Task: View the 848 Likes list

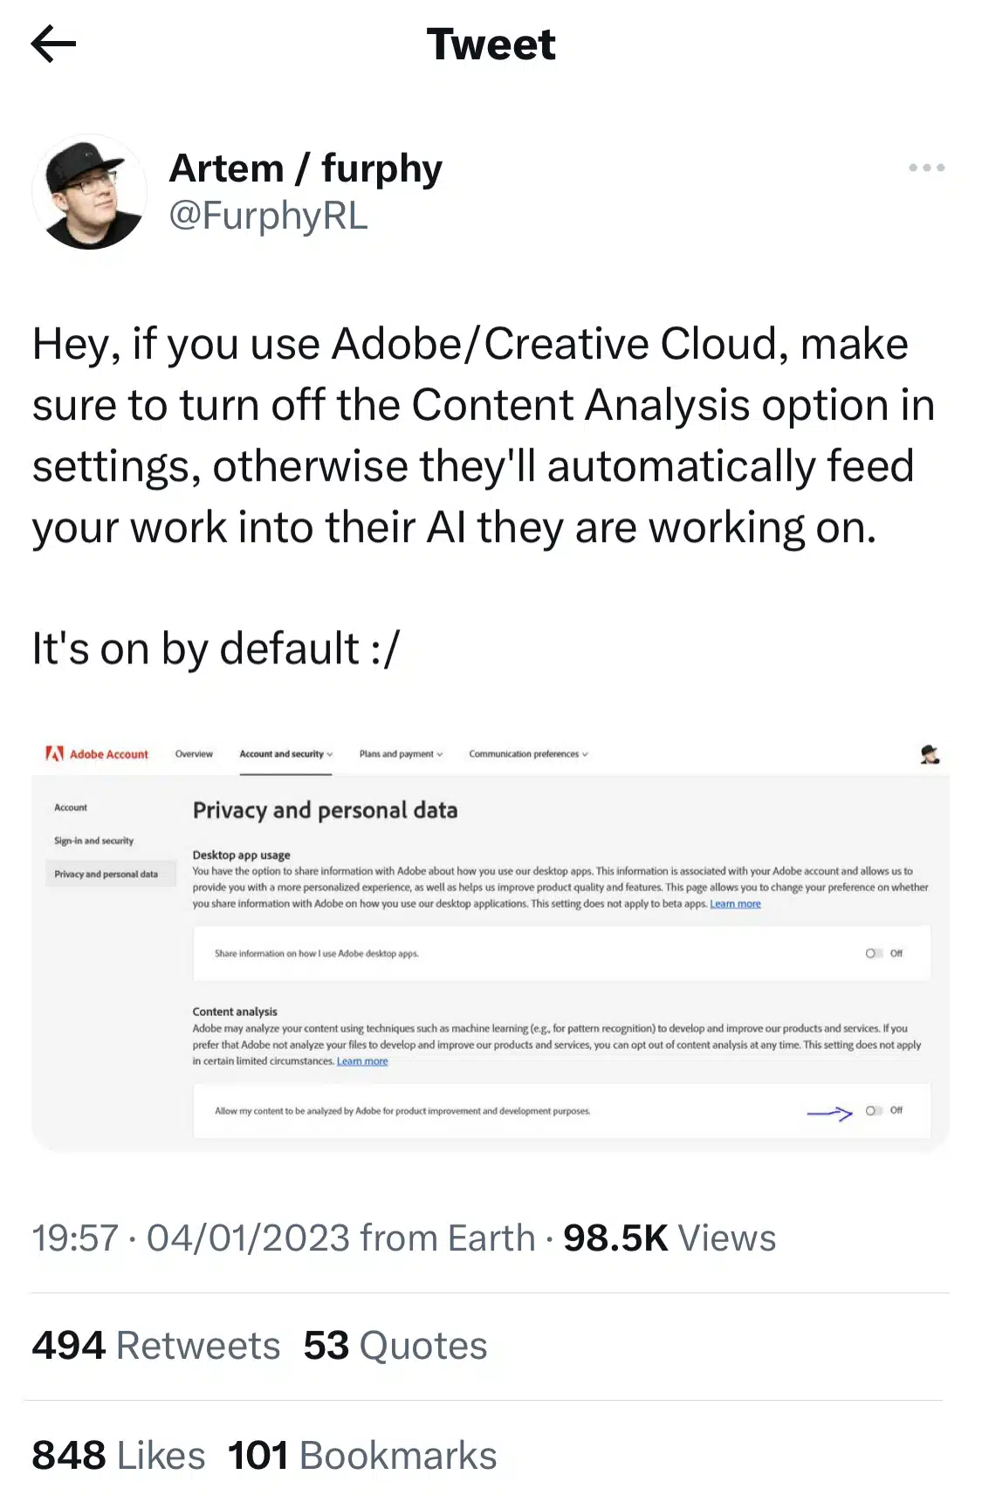Action: pos(119,1456)
